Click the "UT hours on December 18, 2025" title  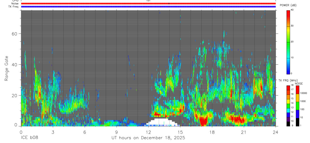tap(148, 138)
